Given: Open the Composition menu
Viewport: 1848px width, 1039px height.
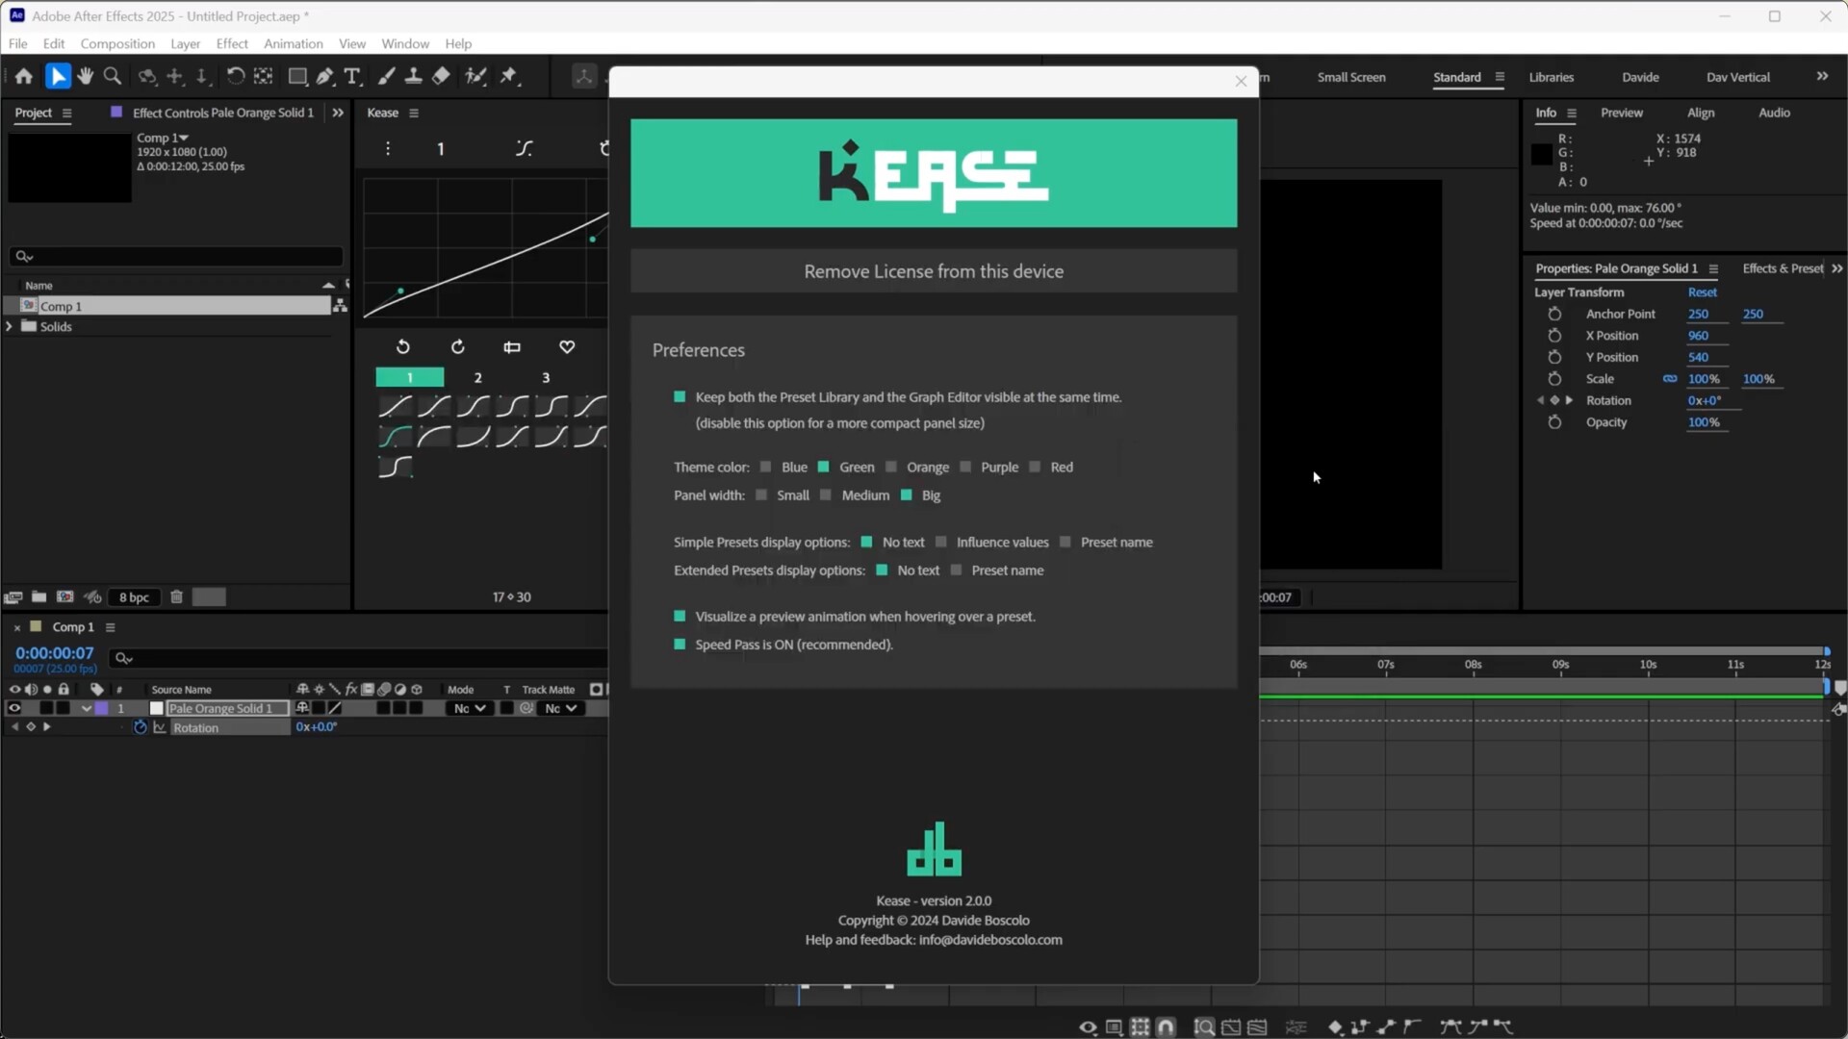Looking at the screenshot, I should [117, 43].
